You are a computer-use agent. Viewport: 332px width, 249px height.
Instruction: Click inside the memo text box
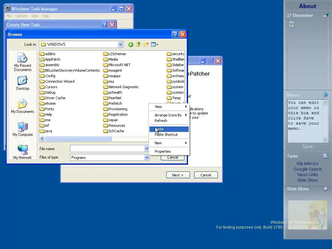pos(305,121)
